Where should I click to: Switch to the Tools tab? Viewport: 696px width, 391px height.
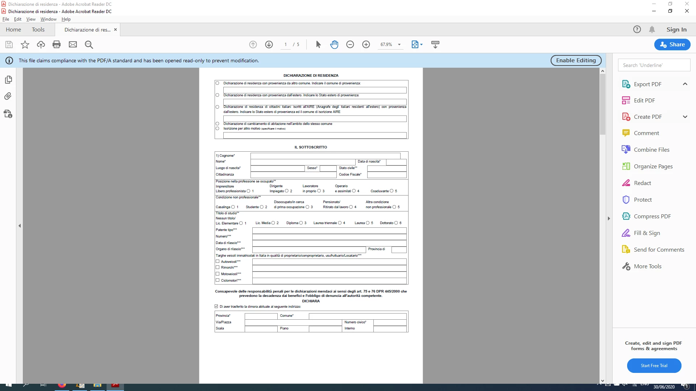tap(38, 30)
